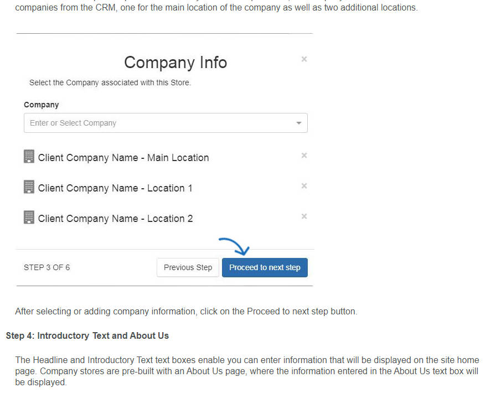Click Proceed to next step button

click(x=265, y=268)
